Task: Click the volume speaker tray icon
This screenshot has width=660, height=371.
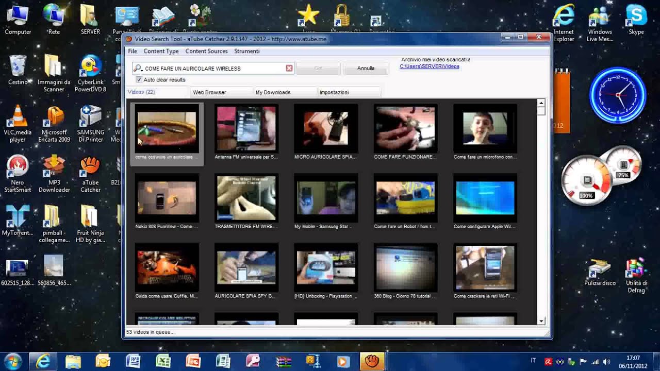Action: tap(606, 361)
